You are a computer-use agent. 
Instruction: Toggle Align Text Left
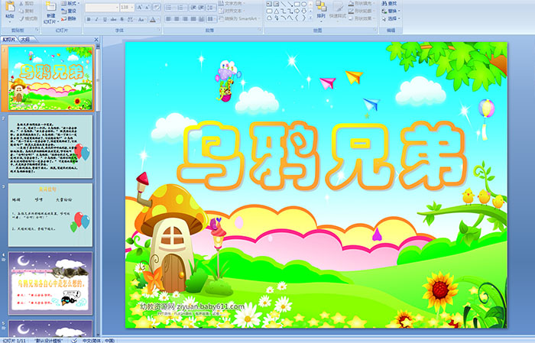click(169, 19)
